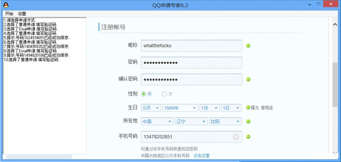Click green checkmark beside 属龙 摩羯座
Screen dimensions: 341x162
(x=248, y=107)
